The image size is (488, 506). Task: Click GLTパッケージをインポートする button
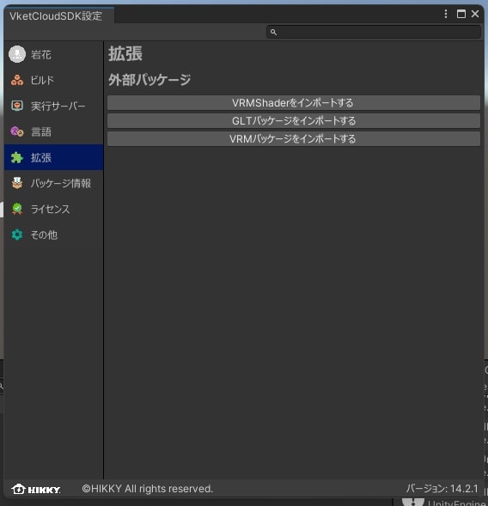(294, 120)
